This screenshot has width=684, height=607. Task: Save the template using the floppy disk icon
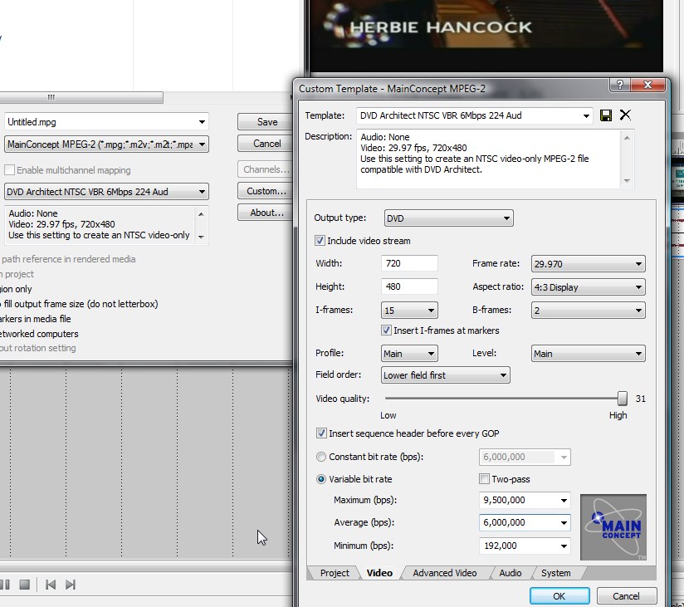point(605,115)
